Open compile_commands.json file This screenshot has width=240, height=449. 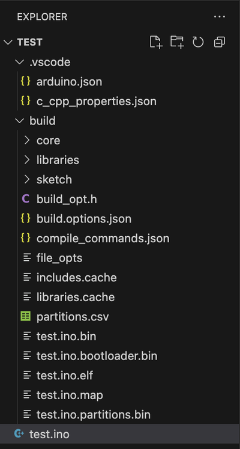[120, 238]
